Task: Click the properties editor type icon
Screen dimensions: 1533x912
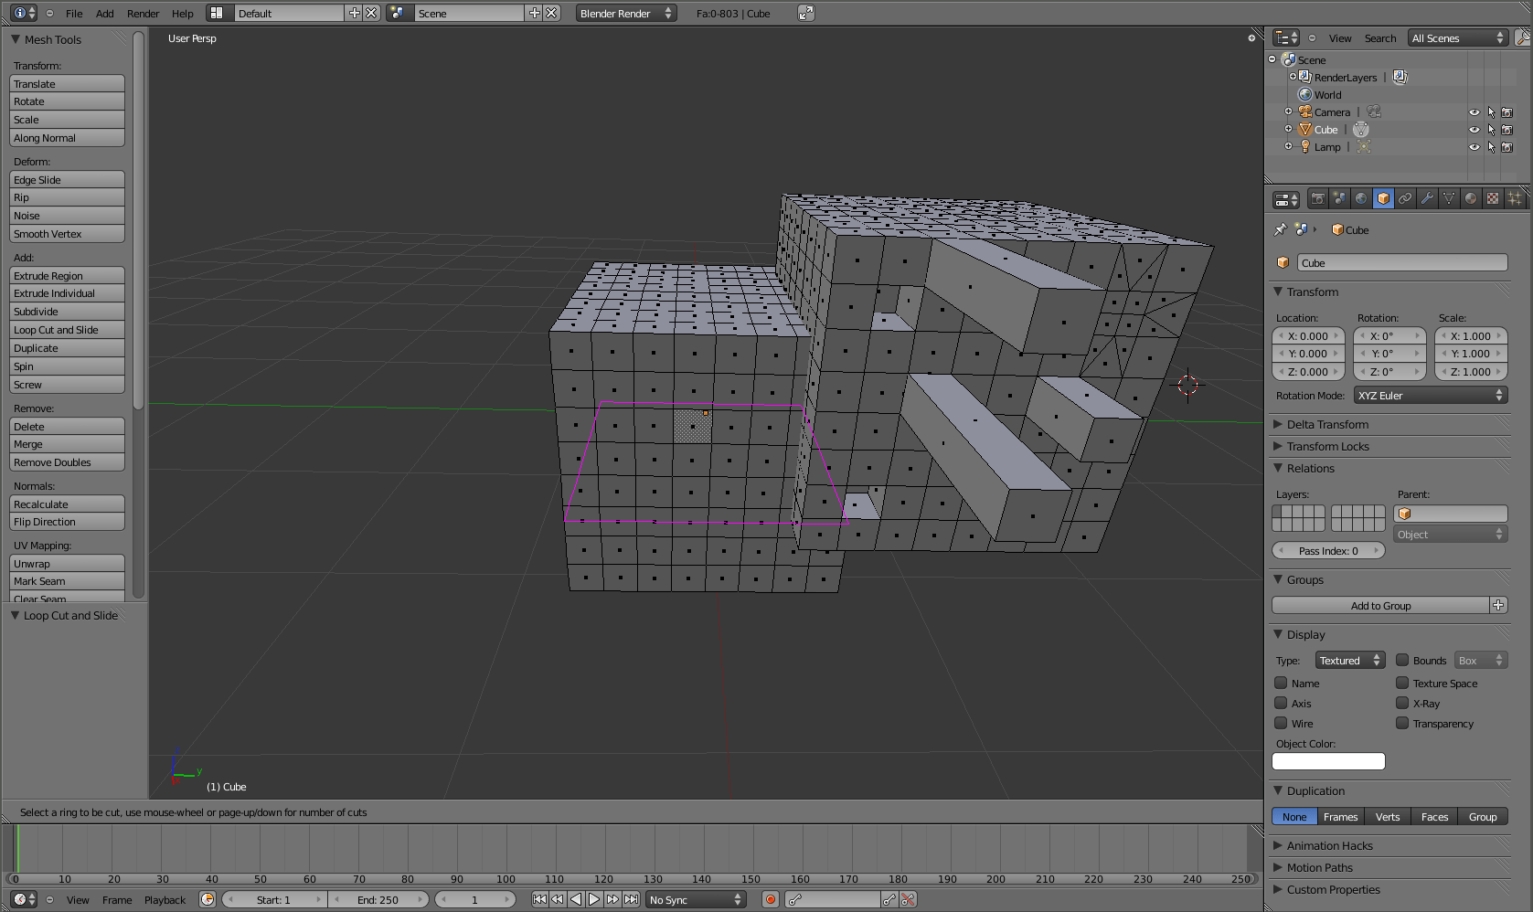Action: click(x=1286, y=199)
